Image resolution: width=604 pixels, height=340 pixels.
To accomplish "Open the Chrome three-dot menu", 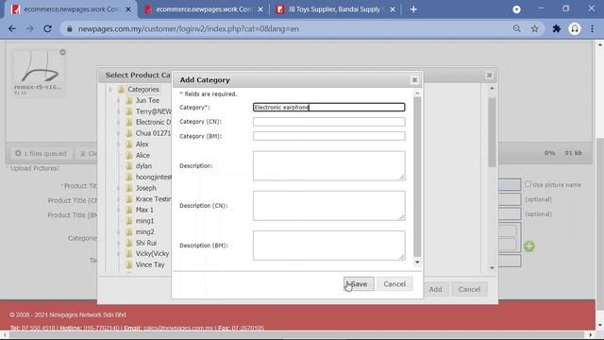I will (x=592, y=28).
